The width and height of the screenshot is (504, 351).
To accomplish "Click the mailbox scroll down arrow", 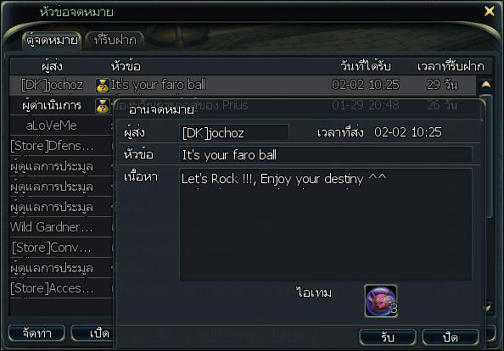I will (x=487, y=309).
